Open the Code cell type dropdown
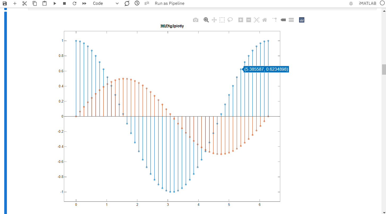The width and height of the screenshot is (386, 214). tap(106, 3)
